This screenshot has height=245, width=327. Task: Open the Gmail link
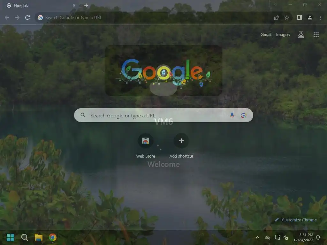point(266,34)
